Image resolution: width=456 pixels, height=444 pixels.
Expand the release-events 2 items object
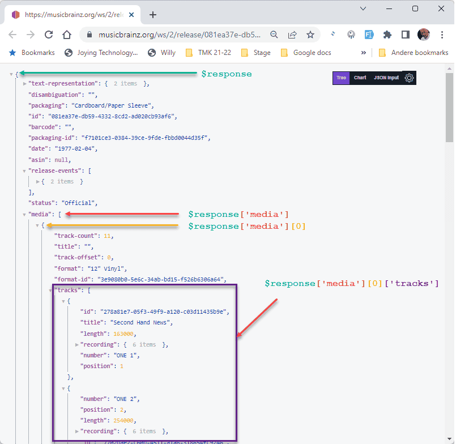pyautogui.click(x=38, y=182)
